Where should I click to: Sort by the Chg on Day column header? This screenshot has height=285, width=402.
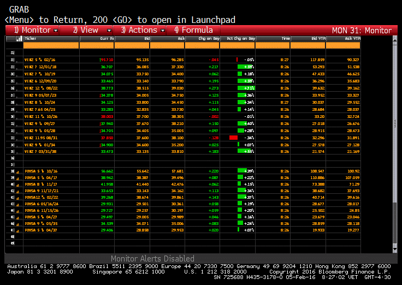[202, 39]
